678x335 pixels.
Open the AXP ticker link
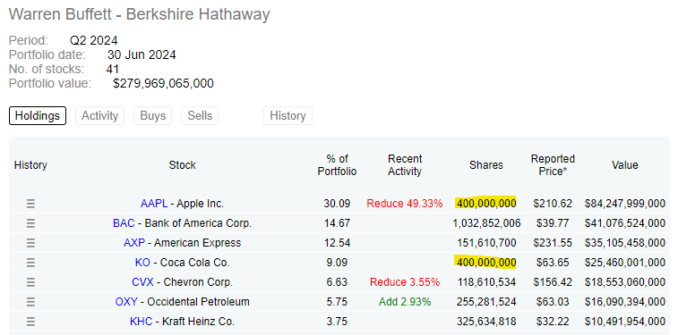[x=134, y=243]
